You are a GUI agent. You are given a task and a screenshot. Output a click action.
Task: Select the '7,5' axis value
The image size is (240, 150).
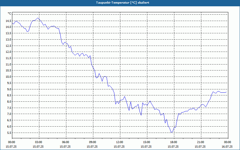click(9, 108)
